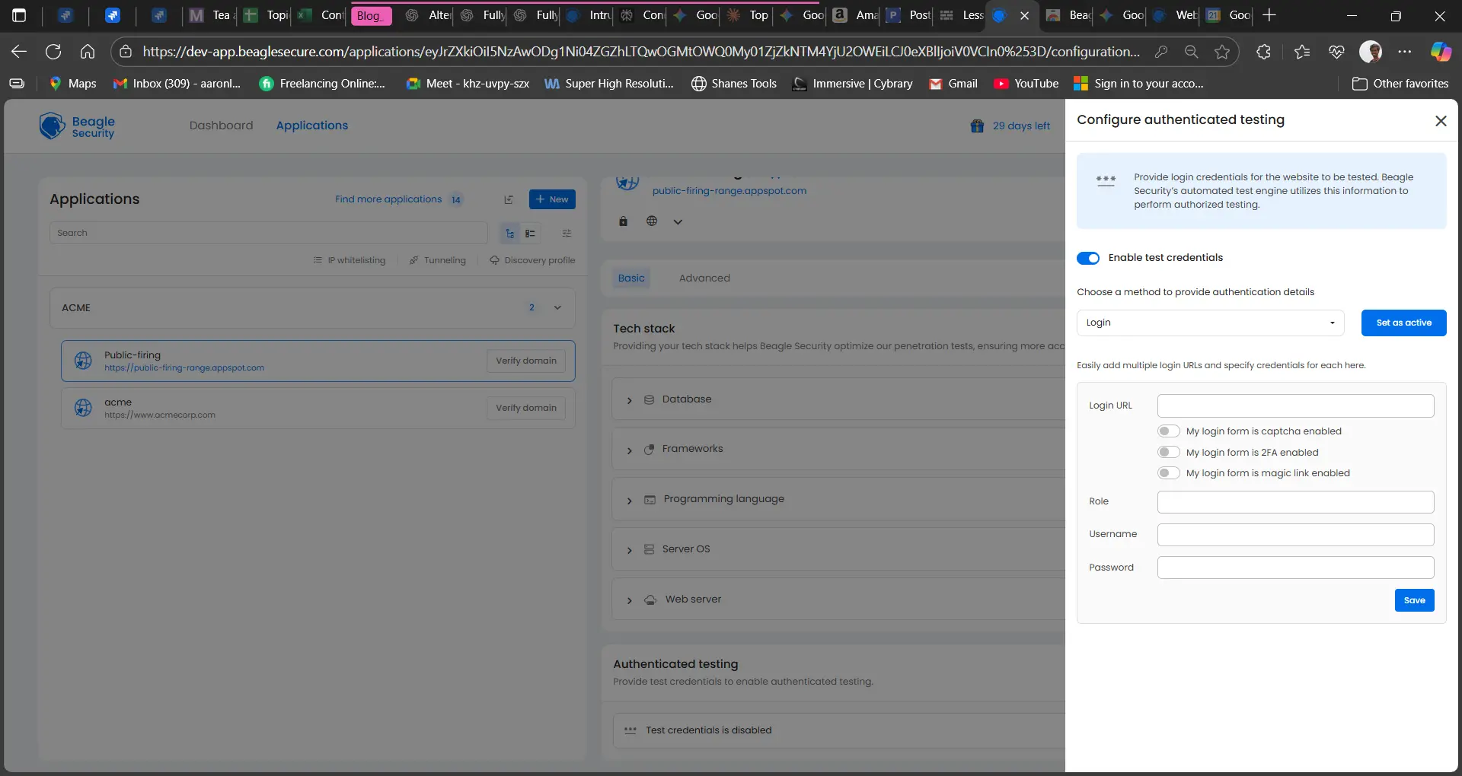Click the IP whitelisting icon
The height and width of the screenshot is (776, 1462).
pos(317,259)
